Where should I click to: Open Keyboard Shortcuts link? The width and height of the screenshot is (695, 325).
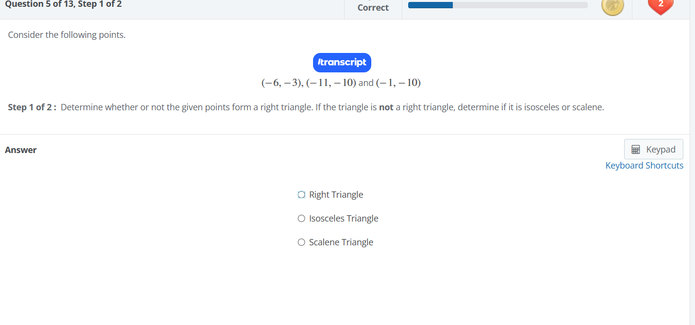pyautogui.click(x=644, y=165)
